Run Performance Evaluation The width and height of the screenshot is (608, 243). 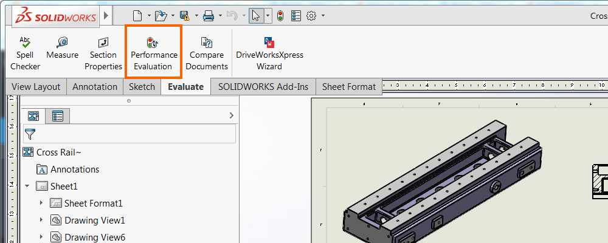(154, 53)
